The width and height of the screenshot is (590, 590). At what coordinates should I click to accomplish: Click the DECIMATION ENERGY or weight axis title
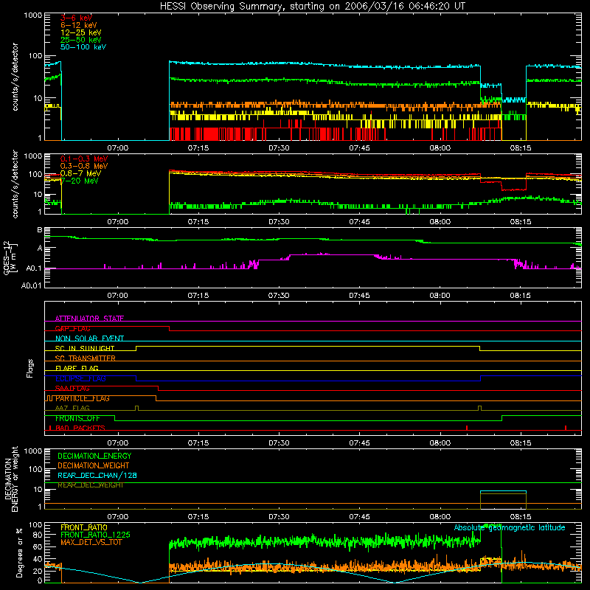(11, 479)
